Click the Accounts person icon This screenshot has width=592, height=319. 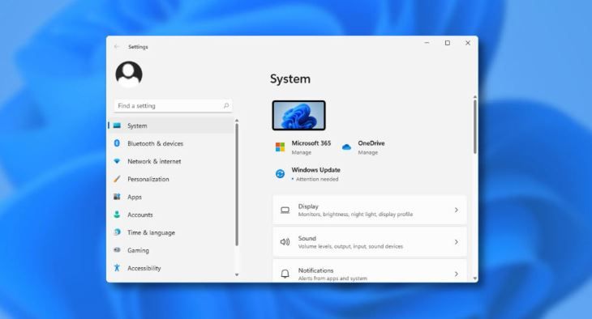point(117,215)
